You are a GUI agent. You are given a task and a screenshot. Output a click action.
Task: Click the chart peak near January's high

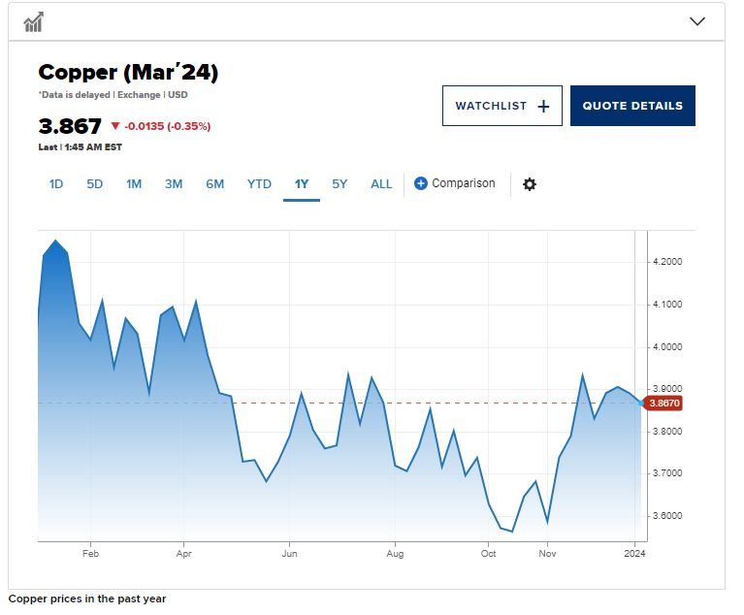[55, 241]
